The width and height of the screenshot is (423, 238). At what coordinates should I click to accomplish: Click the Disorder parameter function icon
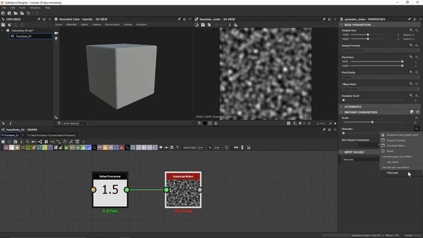(x=416, y=129)
